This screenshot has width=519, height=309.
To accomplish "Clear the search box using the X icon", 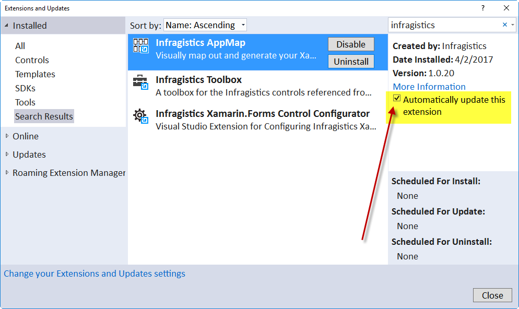I will tap(504, 25).
